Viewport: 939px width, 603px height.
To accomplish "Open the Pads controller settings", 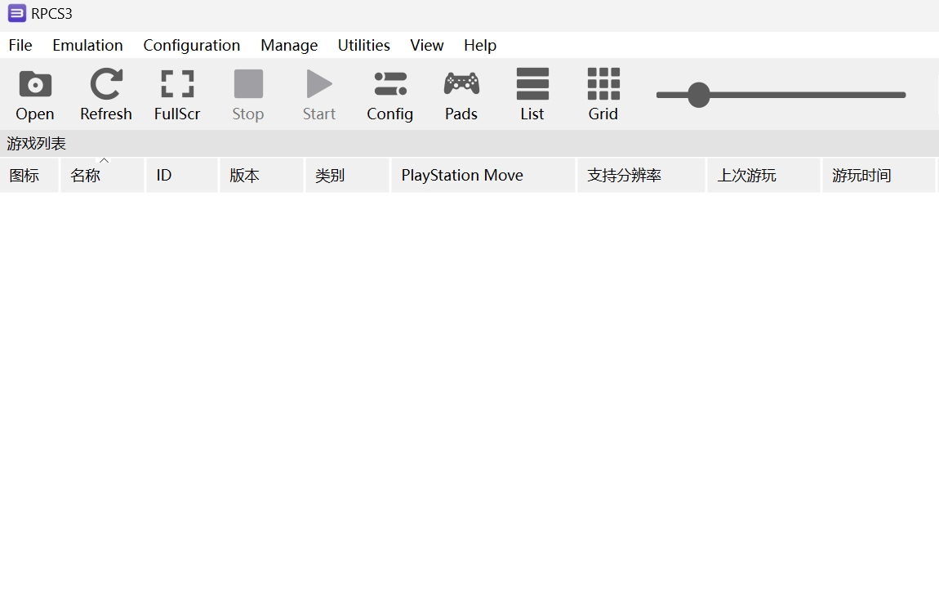I will click(x=461, y=94).
